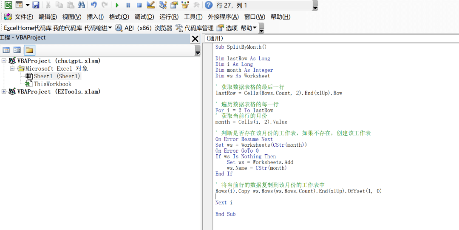Open Find with the binoculars icon
The image size is (459, 230).
(81, 6)
